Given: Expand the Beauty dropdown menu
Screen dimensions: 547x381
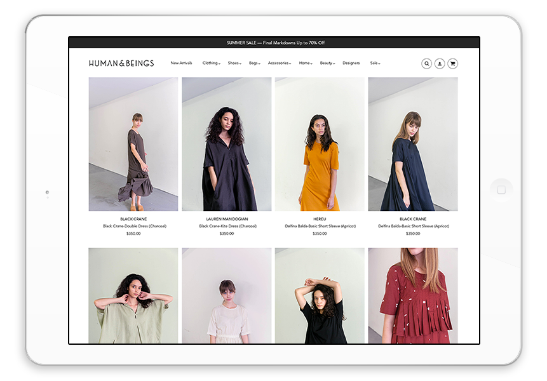Looking at the screenshot, I should coord(327,63).
